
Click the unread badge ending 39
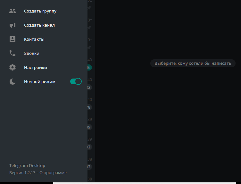tap(89, 127)
